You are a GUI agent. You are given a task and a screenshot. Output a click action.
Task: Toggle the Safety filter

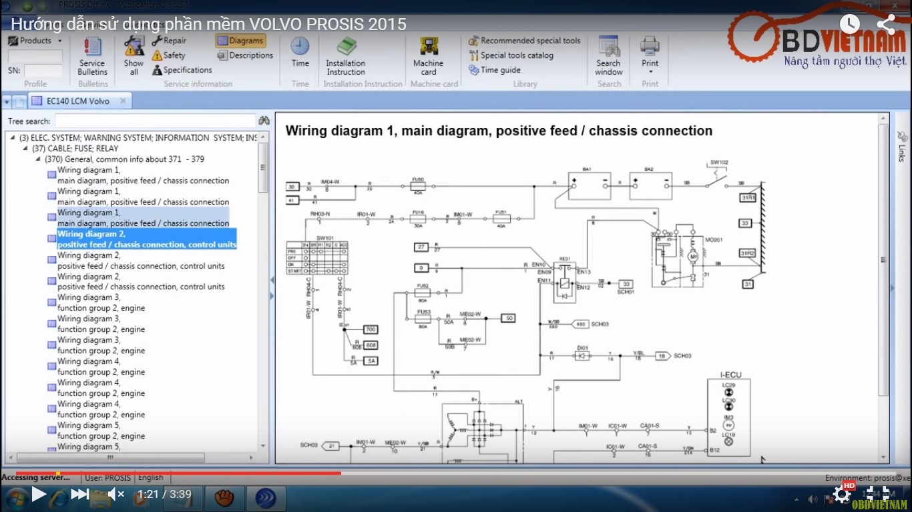(x=168, y=55)
